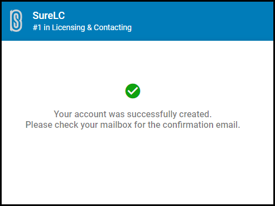
Task: Select the 'Please check your mailbox' line
Action: (x=133, y=124)
